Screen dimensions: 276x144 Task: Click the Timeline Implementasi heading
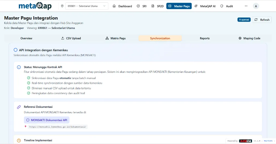(38, 140)
